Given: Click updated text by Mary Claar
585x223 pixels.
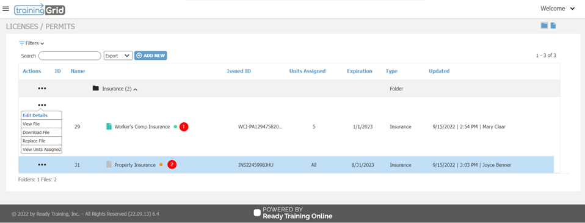Looking at the screenshot, I should pos(469,126).
